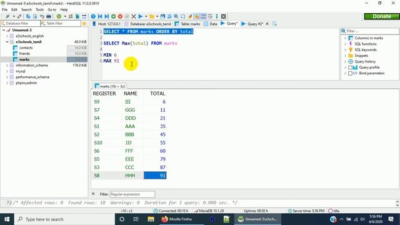Click the green Donate button
This screenshot has height=225, width=400.
point(382,16)
